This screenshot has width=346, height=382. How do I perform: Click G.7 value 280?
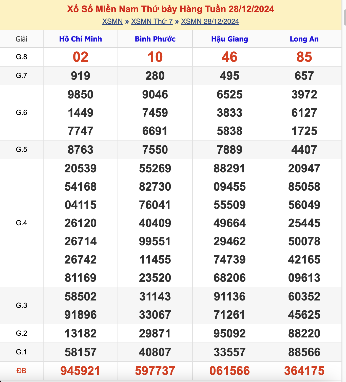point(155,76)
